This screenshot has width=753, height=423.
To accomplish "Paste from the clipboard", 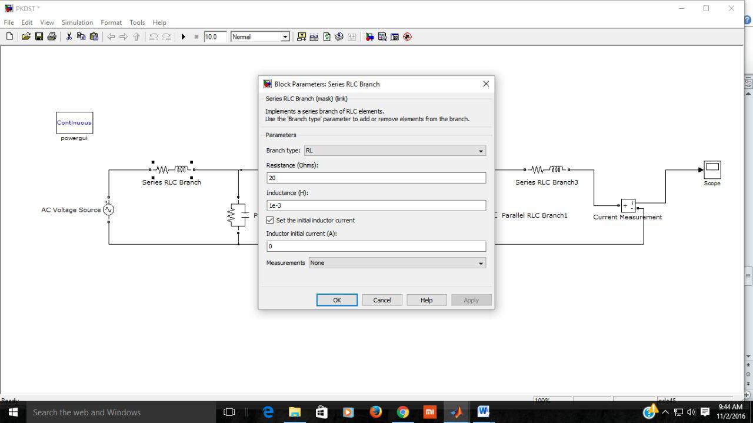I will click(x=94, y=36).
